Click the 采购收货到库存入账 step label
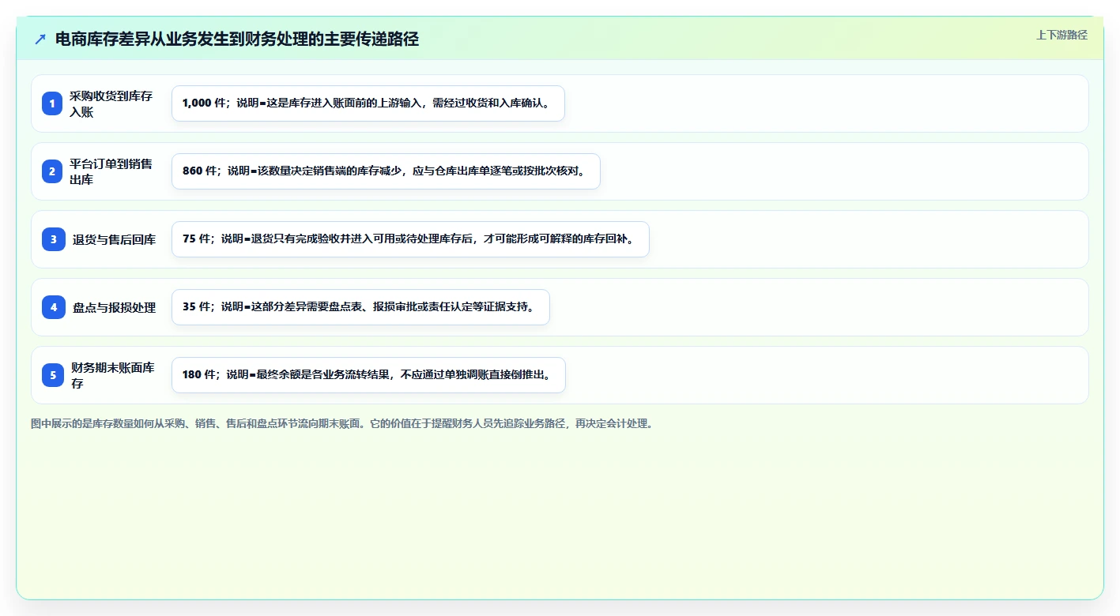 coord(111,103)
